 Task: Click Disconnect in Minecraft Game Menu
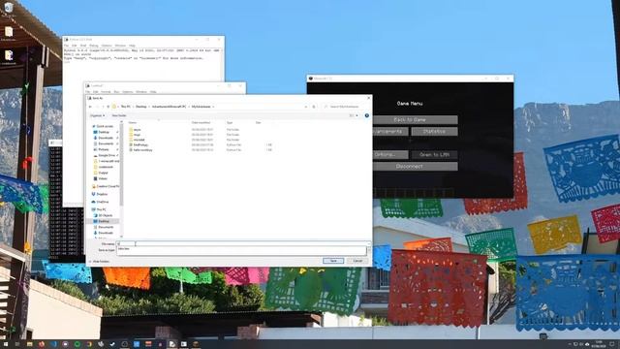tap(410, 167)
